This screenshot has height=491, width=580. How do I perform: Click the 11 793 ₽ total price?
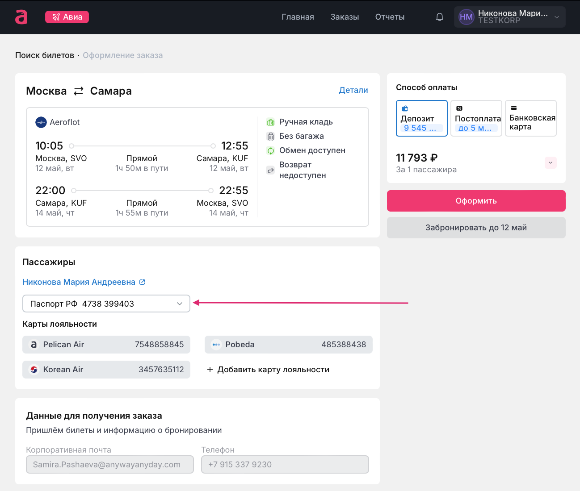[x=417, y=158]
